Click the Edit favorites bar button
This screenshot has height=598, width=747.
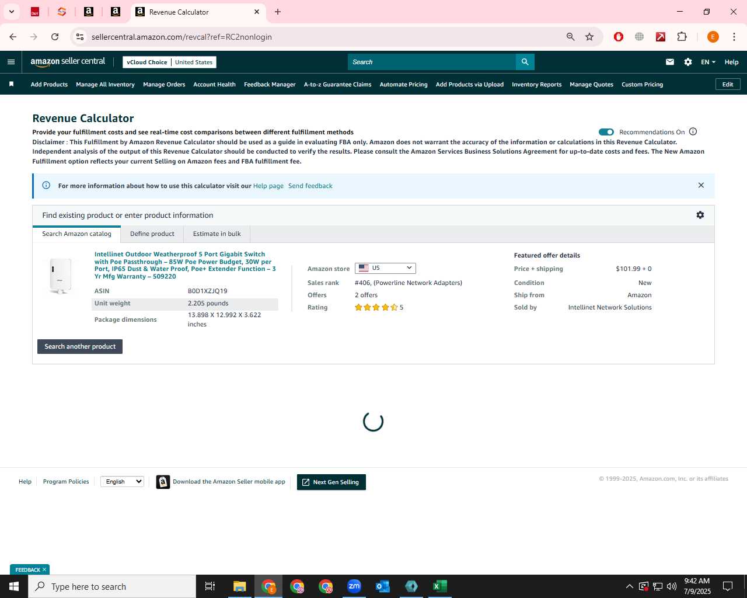(728, 84)
